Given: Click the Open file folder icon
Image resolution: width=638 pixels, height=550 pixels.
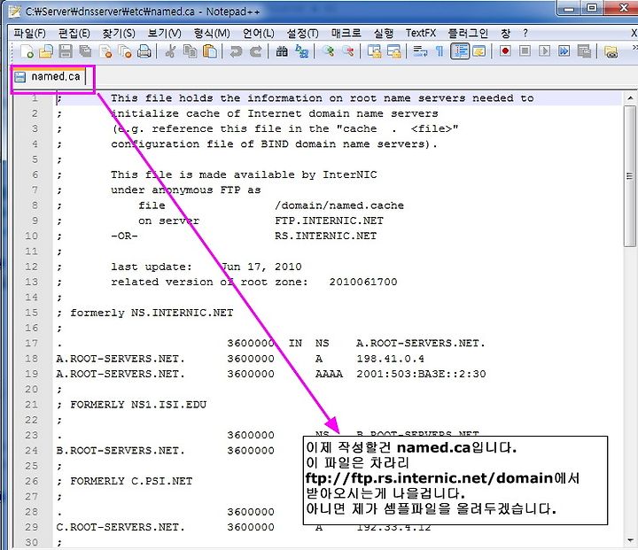Looking at the screenshot, I should [46, 51].
